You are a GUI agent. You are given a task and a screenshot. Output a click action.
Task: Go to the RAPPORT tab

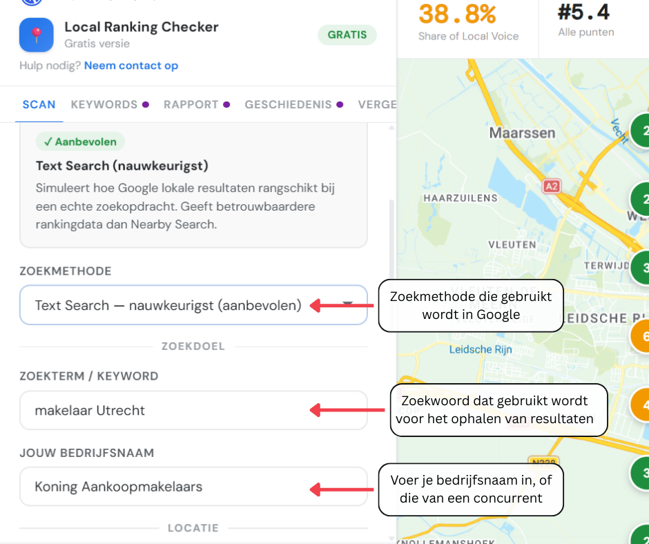tap(191, 105)
